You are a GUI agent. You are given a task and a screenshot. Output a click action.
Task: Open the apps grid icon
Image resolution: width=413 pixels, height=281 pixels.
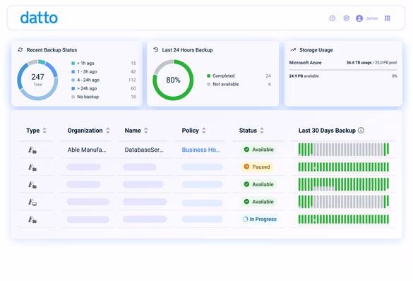pos(387,18)
